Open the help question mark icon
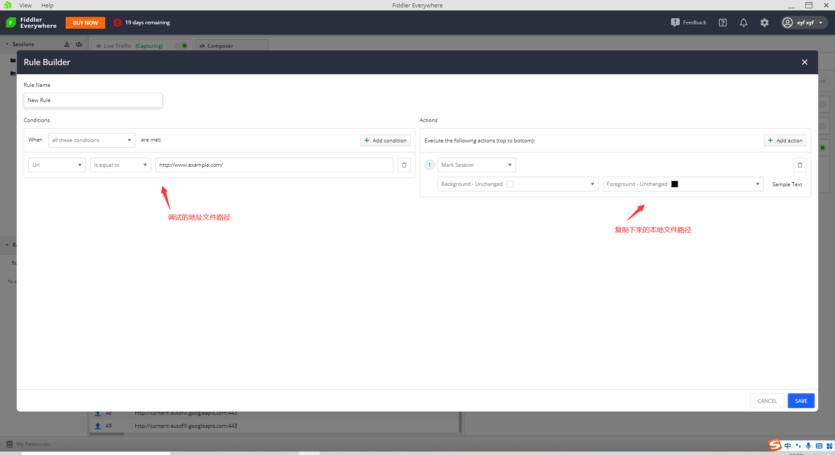This screenshot has height=455, width=835. coord(723,23)
